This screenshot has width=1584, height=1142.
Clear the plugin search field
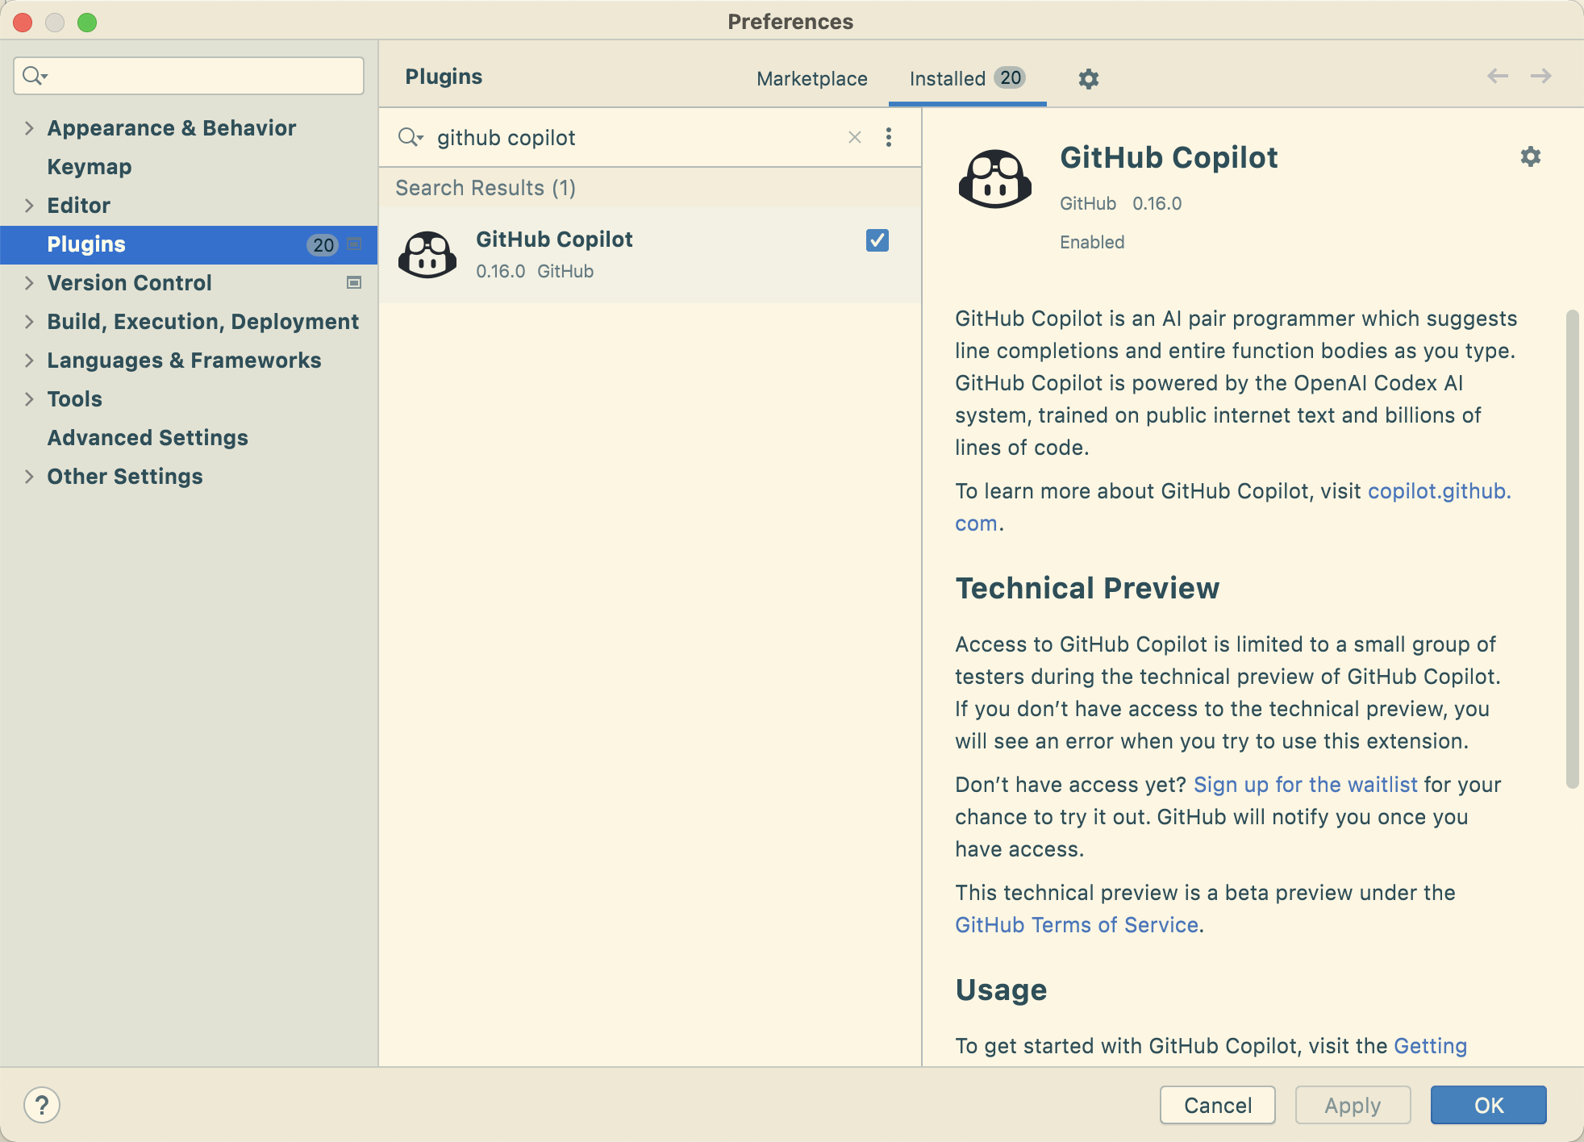pos(855,138)
